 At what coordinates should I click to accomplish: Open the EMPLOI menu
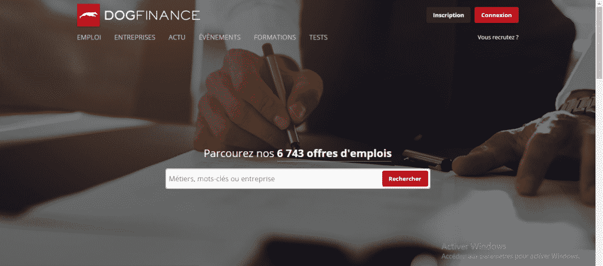(x=90, y=37)
